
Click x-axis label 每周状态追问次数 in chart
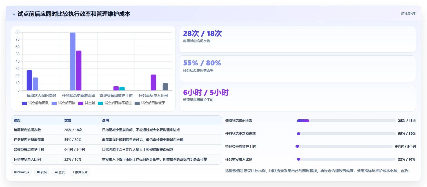tap(41, 95)
